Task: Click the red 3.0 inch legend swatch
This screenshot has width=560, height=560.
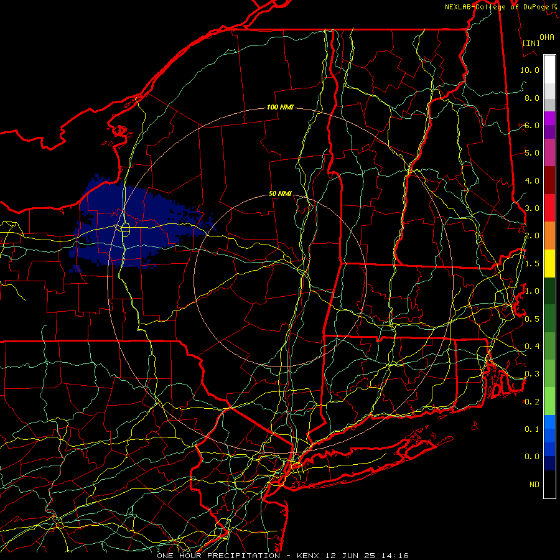Action: click(x=549, y=208)
